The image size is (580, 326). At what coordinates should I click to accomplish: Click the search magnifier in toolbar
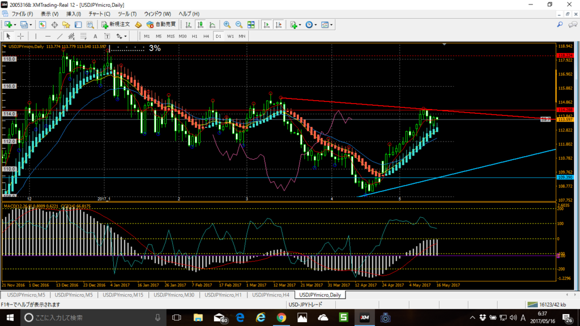click(x=560, y=25)
